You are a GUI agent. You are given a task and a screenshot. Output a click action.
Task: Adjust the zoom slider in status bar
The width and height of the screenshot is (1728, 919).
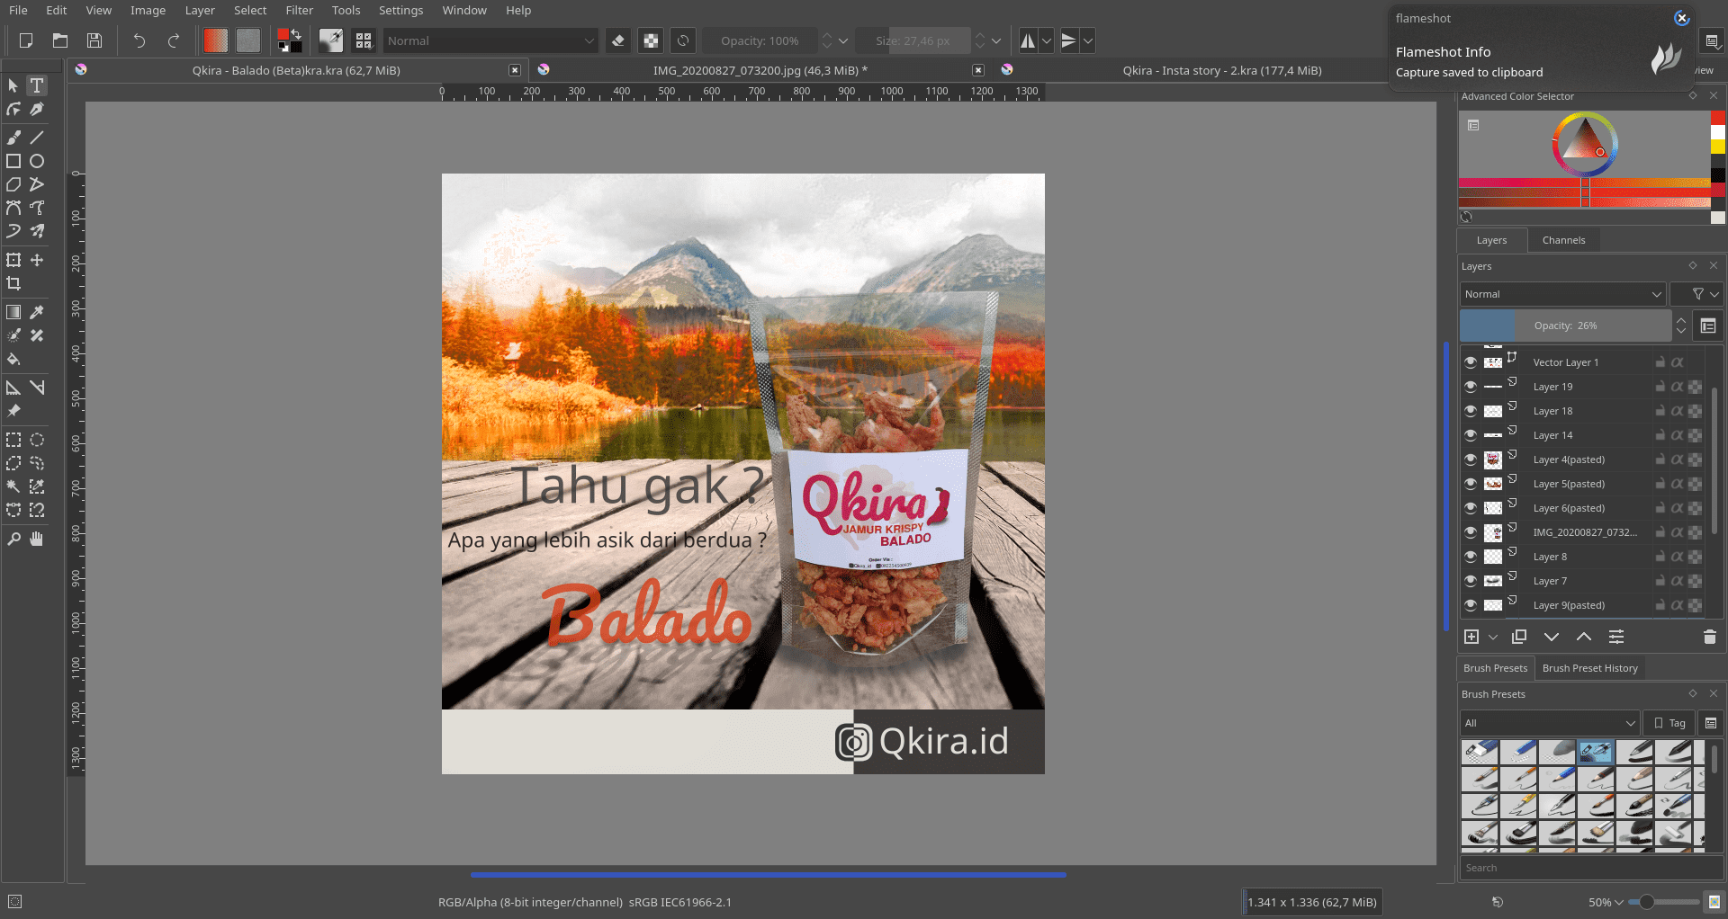pos(1665,902)
